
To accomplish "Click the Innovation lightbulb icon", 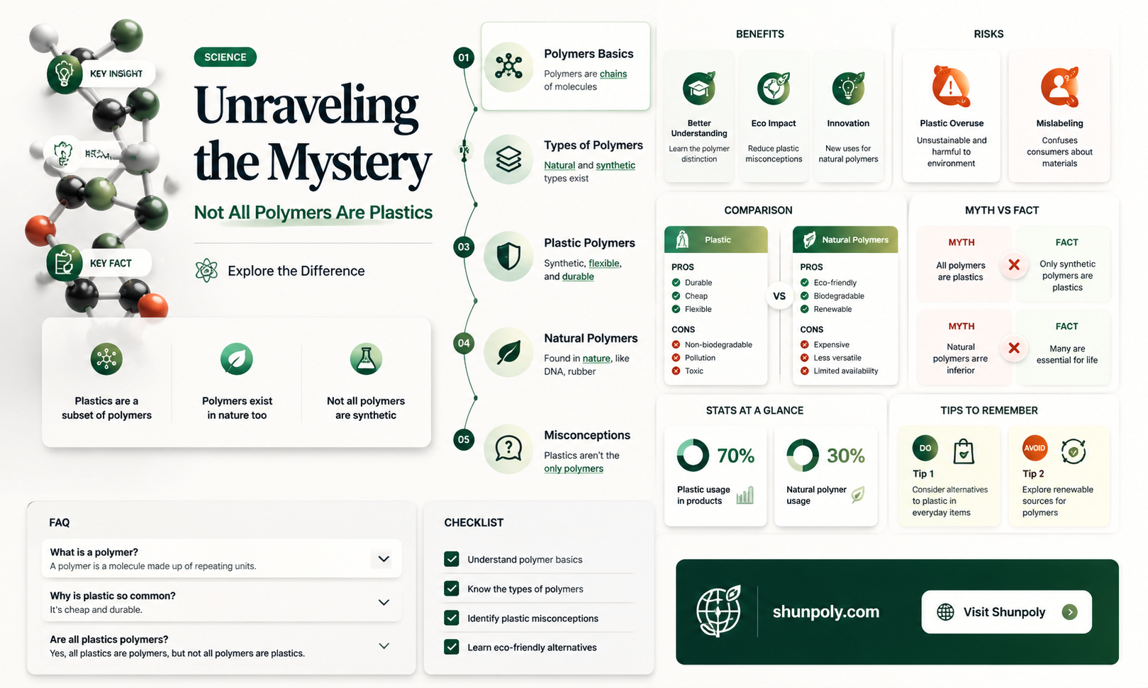I will click(x=848, y=89).
